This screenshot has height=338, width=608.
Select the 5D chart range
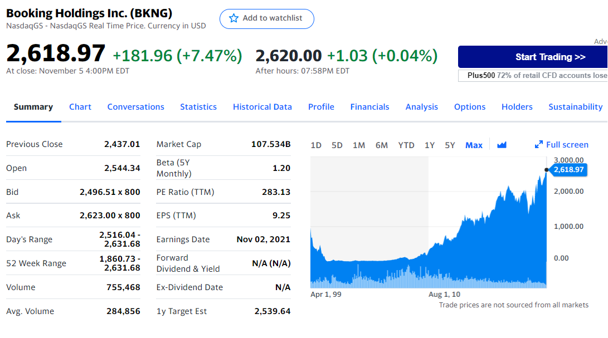pyautogui.click(x=337, y=145)
